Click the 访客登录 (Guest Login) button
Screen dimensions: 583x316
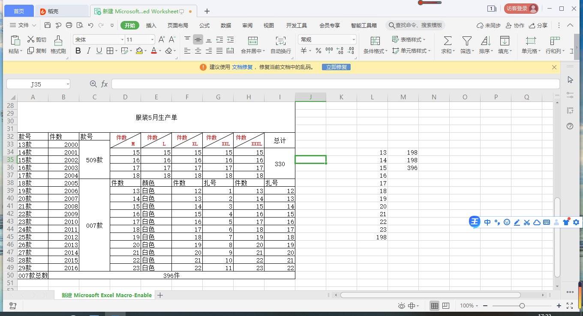click(521, 8)
